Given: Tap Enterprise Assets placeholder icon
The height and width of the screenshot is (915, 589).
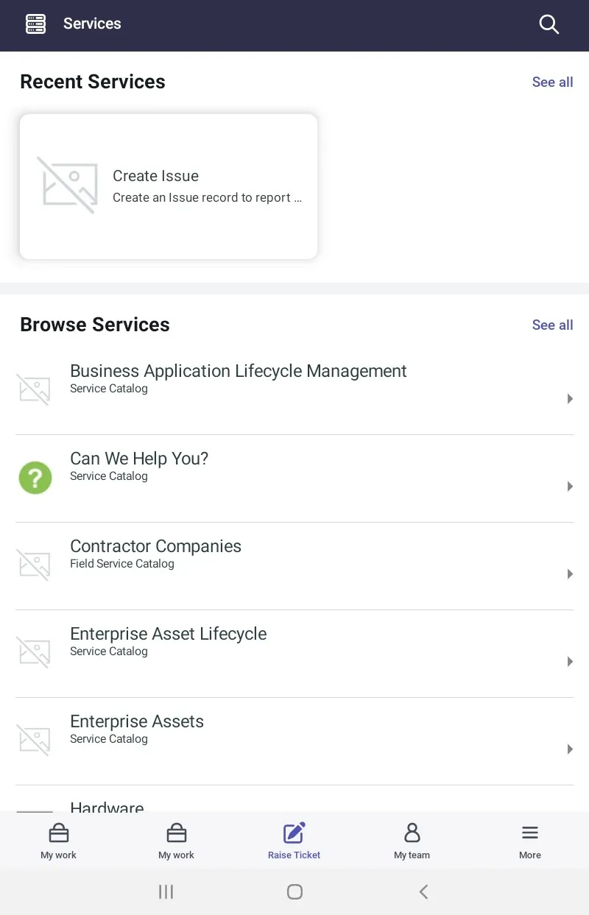Looking at the screenshot, I should (34, 741).
